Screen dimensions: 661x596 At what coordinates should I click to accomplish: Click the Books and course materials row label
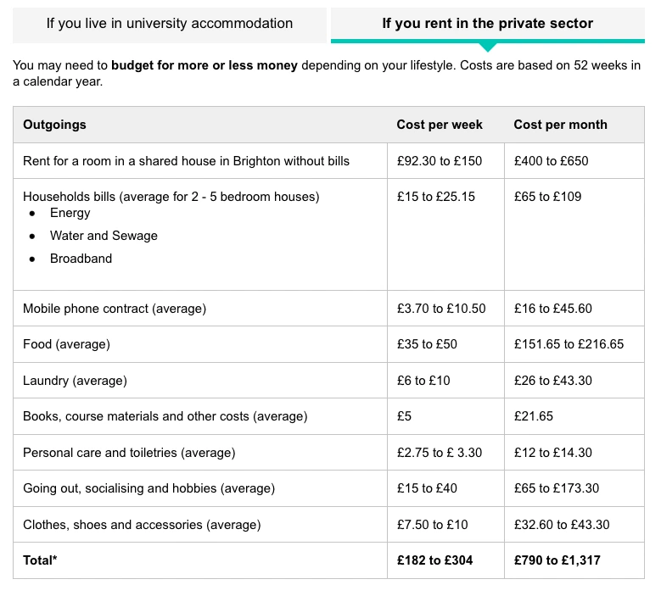coord(165,416)
